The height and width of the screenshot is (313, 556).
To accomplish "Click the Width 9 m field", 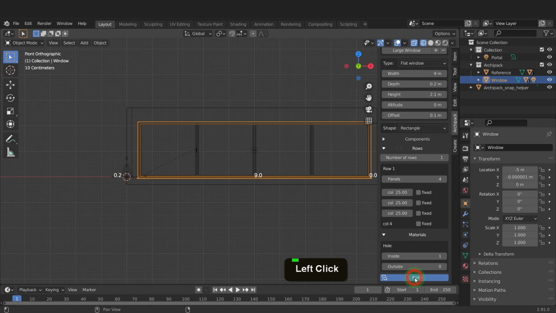I will (x=414, y=73).
